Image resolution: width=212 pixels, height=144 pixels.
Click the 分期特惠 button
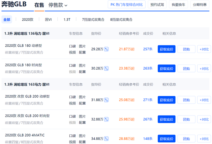200,4
